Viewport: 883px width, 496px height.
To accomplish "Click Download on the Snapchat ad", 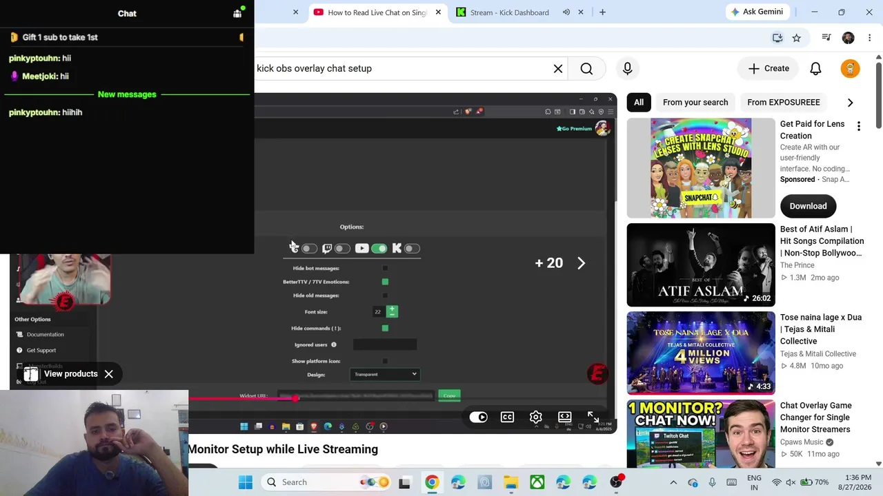I will pos(808,206).
